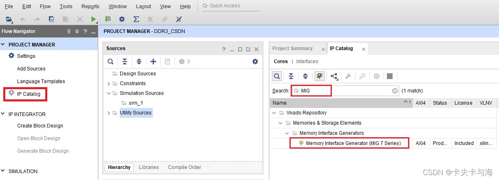Click the green Run arrow in toolbar
The width and height of the screenshot is (499, 180).
94,19
